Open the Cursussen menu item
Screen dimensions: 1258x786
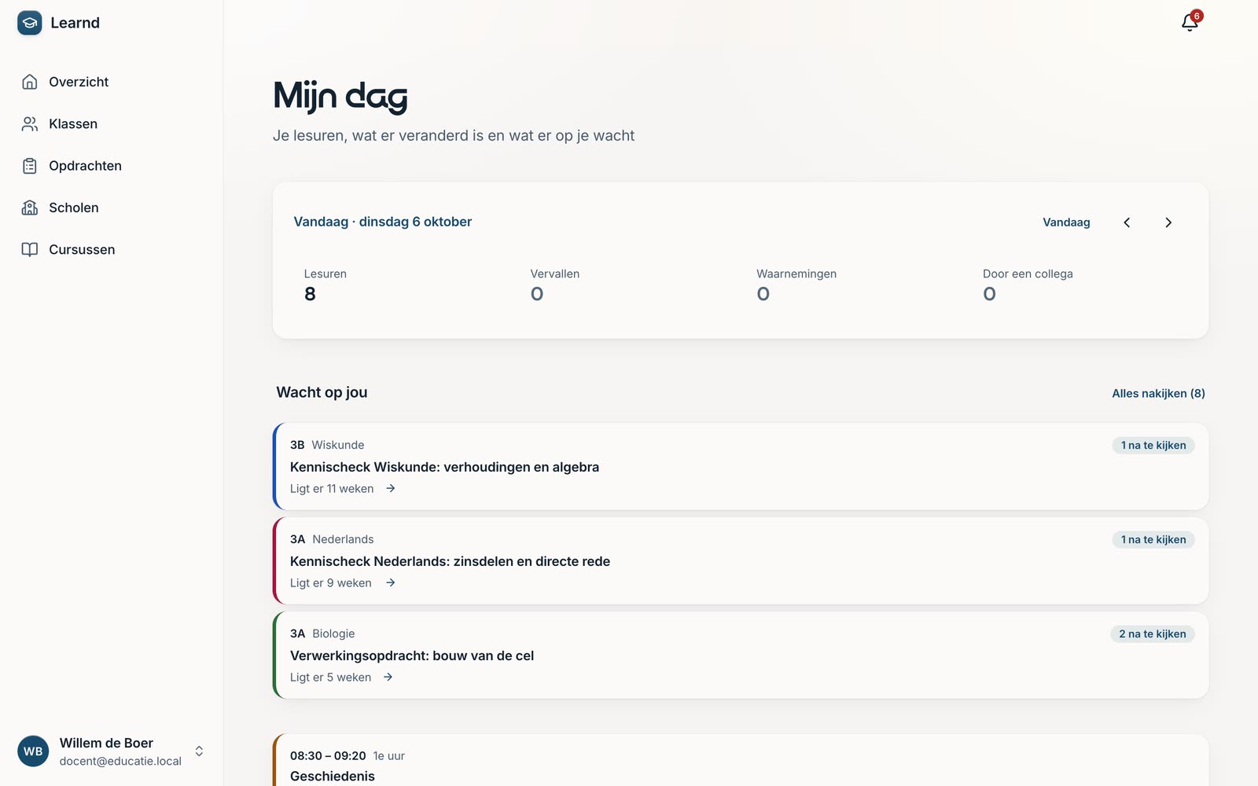(112, 249)
